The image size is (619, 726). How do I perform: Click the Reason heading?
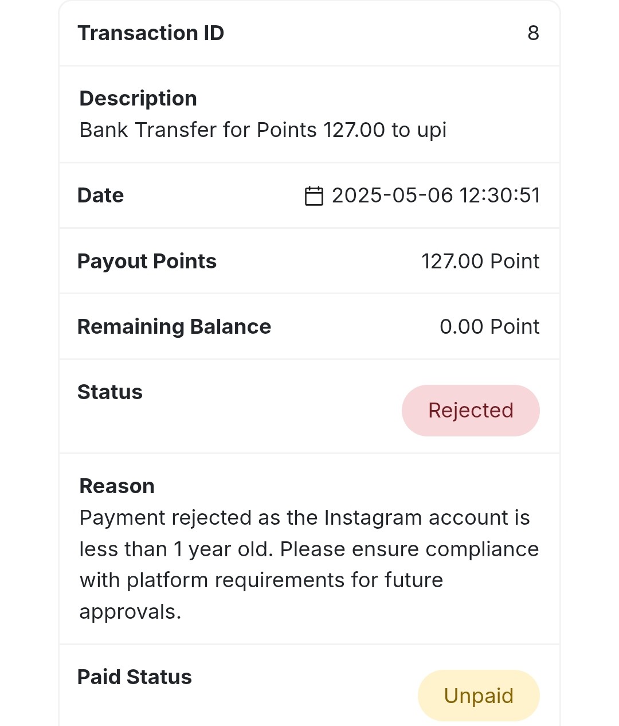117,486
